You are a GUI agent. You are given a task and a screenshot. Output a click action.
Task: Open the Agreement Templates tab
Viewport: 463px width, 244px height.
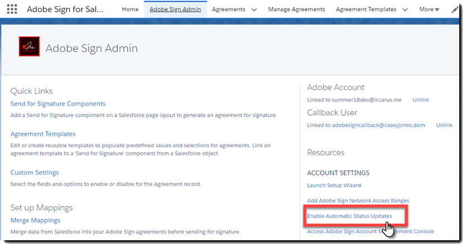(367, 9)
